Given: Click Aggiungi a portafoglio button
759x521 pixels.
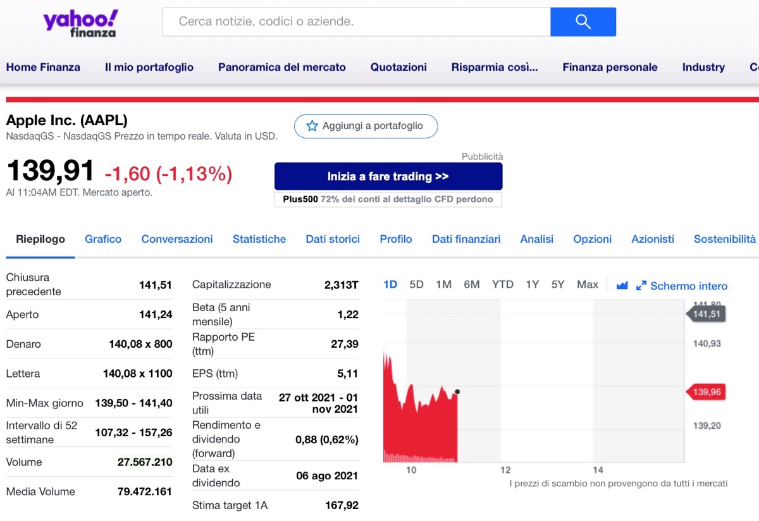Looking at the screenshot, I should [x=366, y=126].
